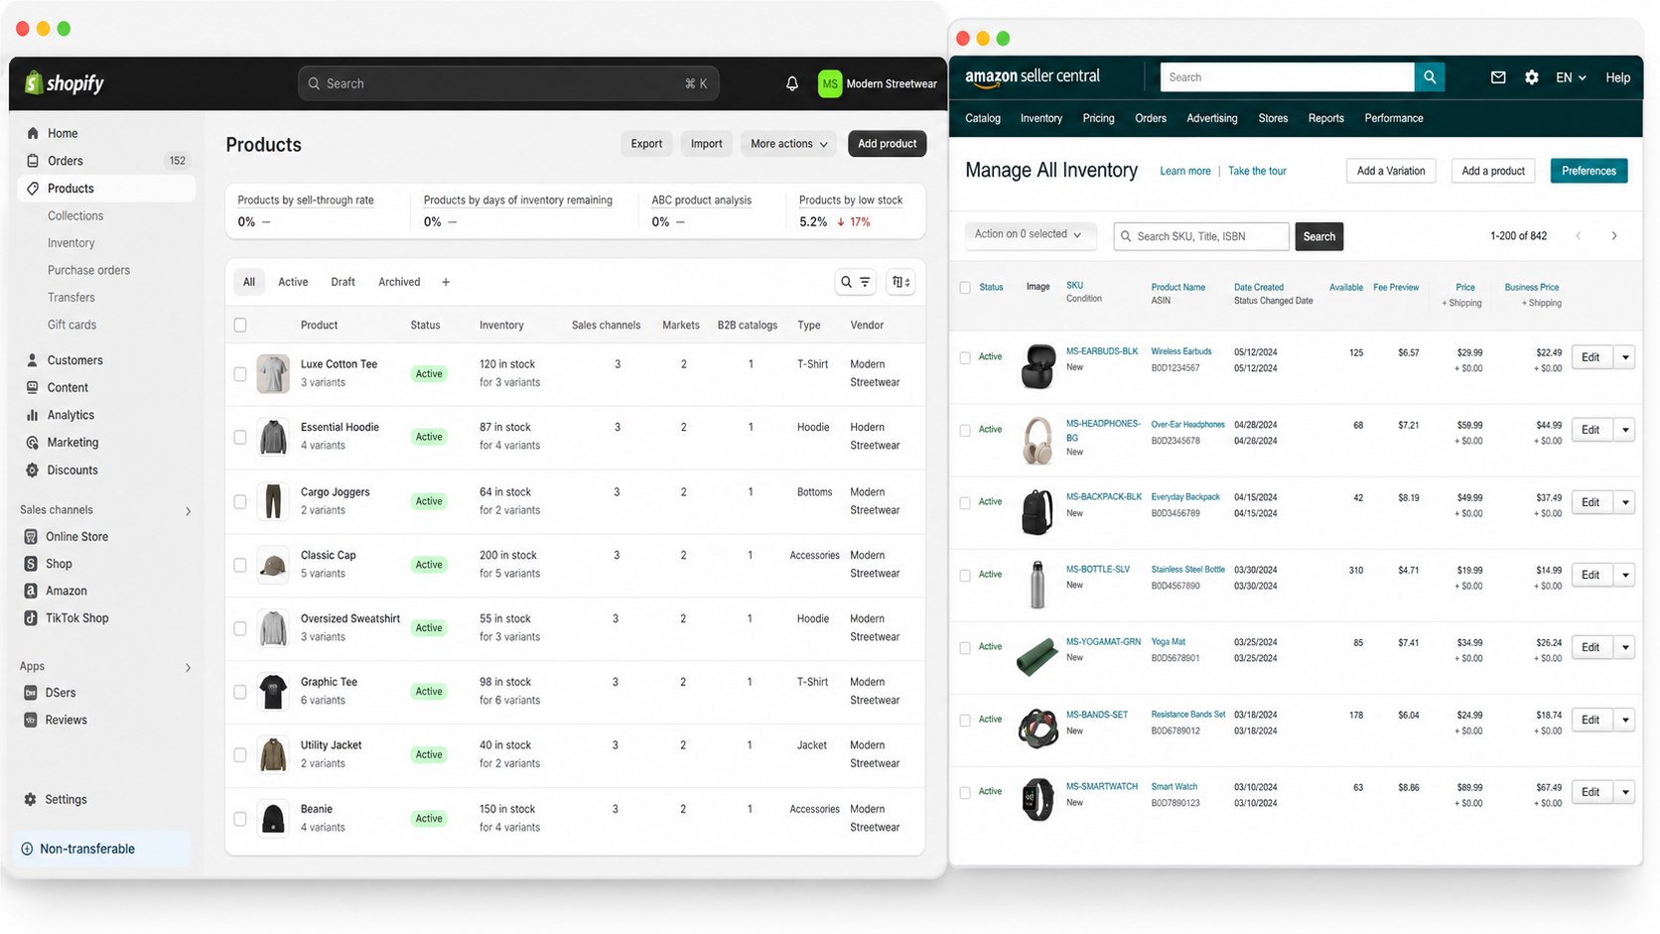Check the Classic Cap row checkbox
The width and height of the screenshot is (1660, 934).
(x=240, y=565)
